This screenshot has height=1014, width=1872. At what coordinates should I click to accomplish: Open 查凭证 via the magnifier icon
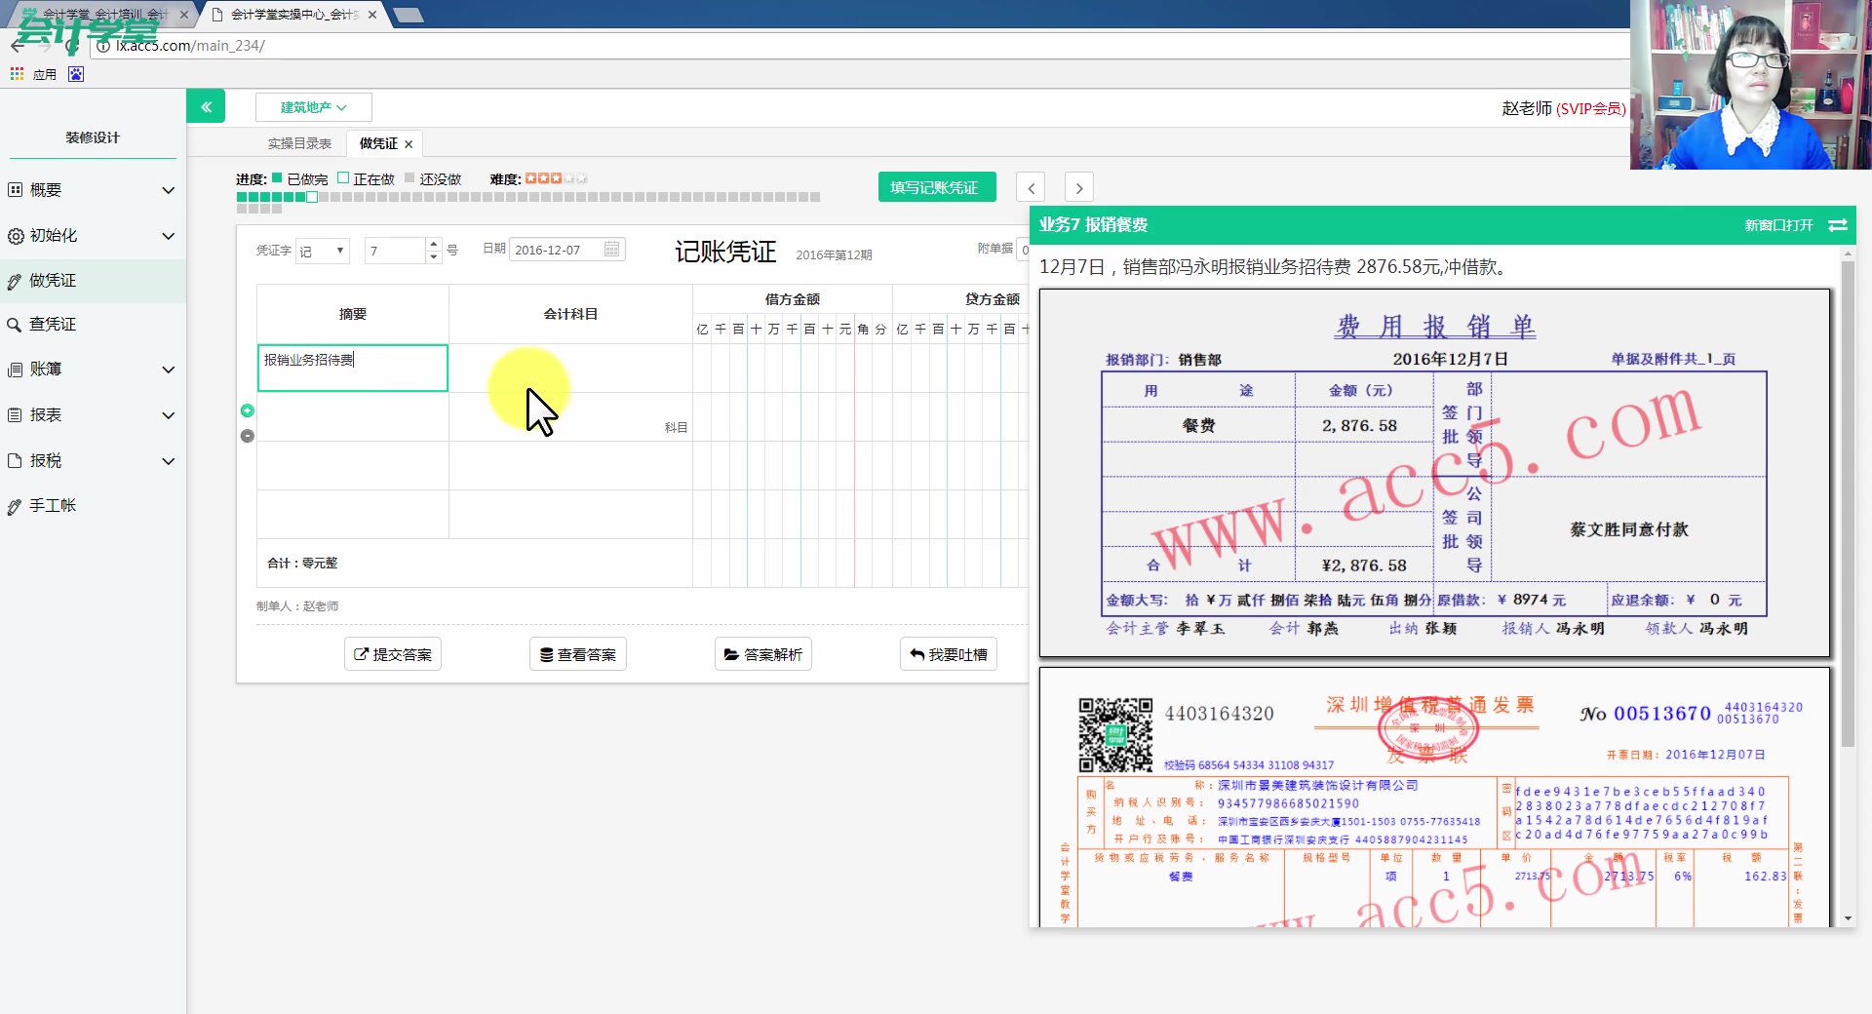[14, 325]
